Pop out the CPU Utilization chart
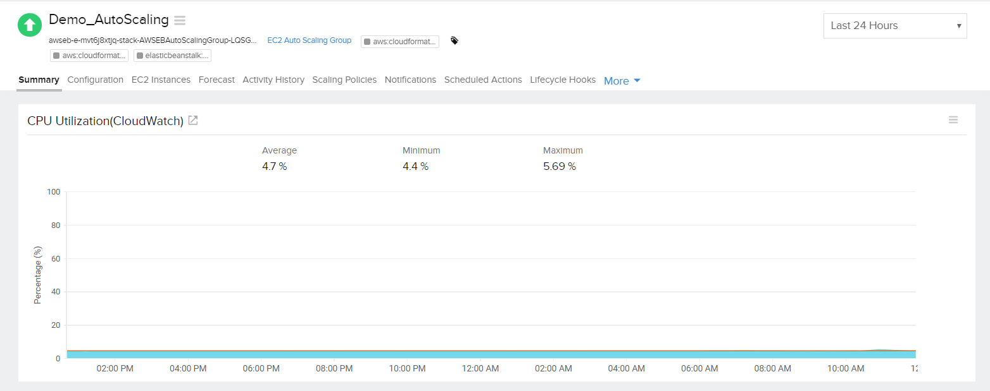Viewport: 990px width, 391px height. [192, 119]
